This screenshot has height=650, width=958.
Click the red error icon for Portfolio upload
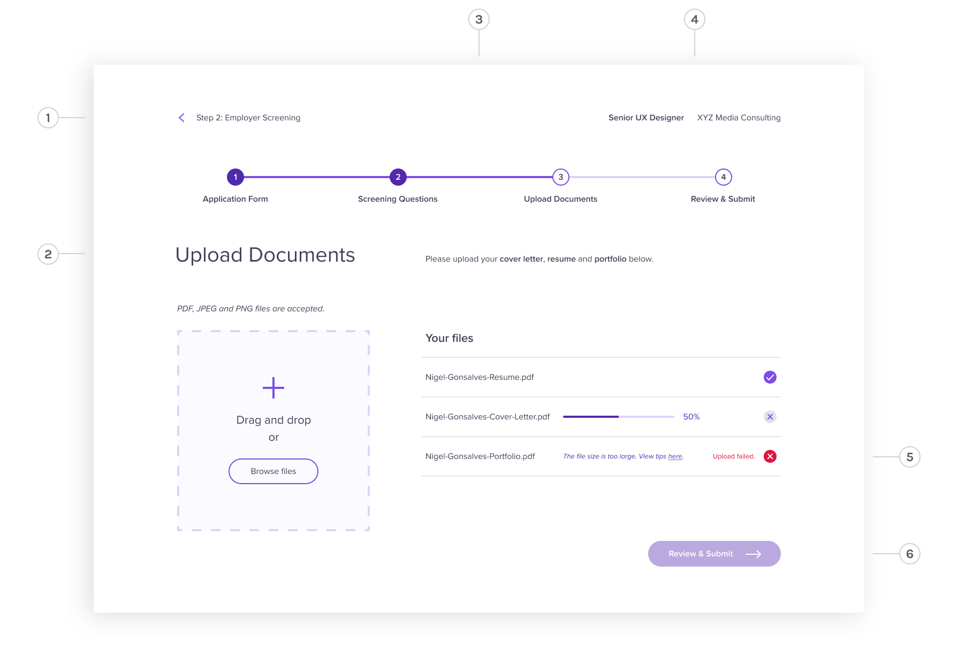point(770,456)
